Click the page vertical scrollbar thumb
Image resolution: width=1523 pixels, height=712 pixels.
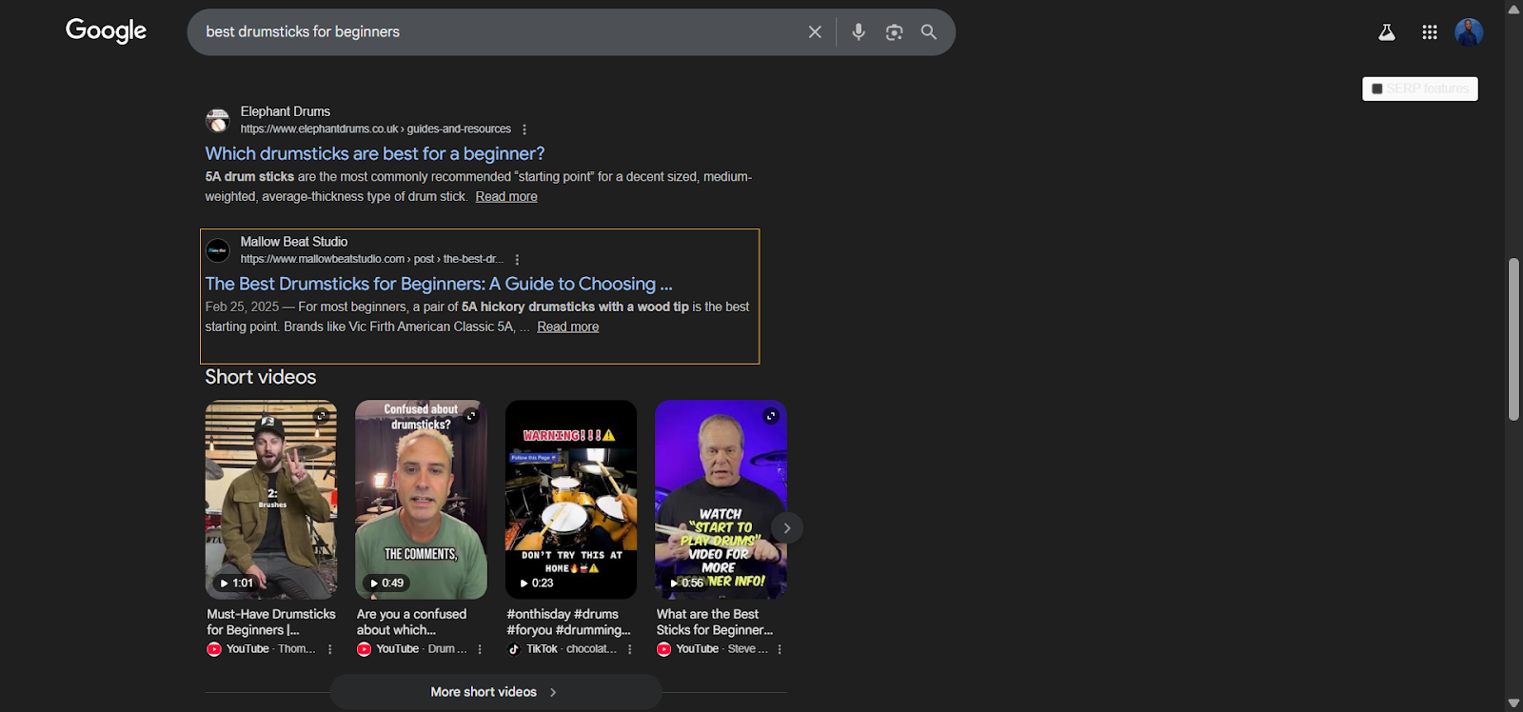click(x=1513, y=339)
